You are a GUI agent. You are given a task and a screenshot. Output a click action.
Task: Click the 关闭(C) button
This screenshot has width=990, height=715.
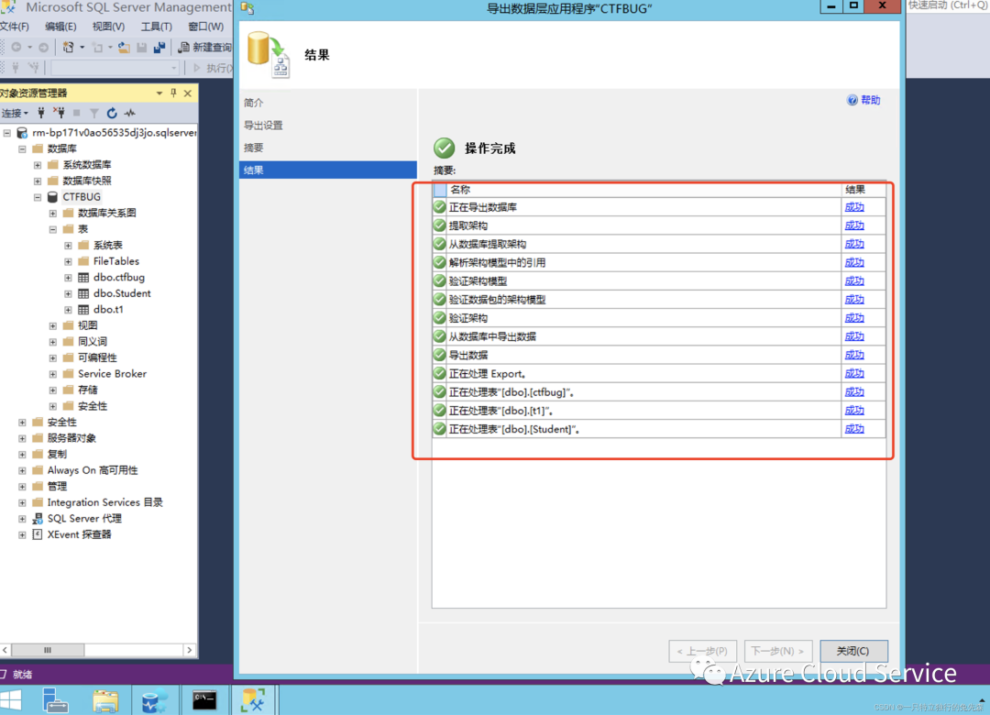(853, 651)
